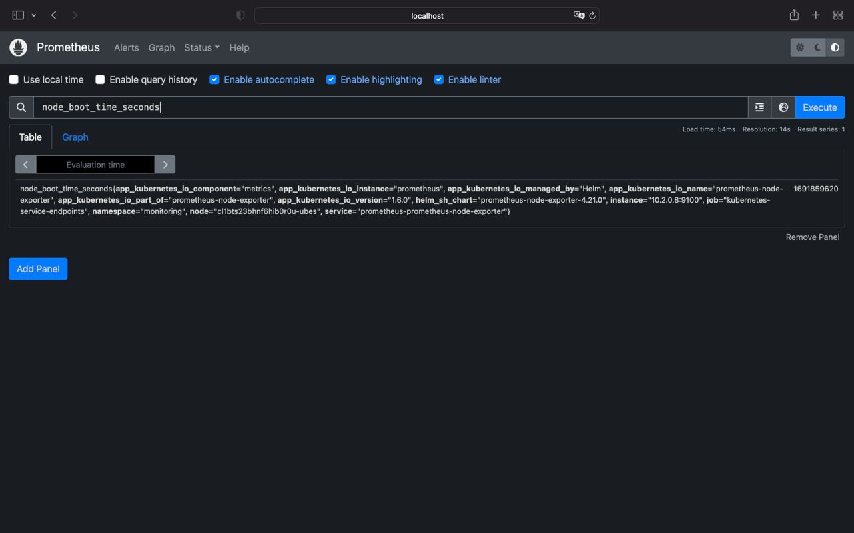Open sidebar options dropdown chevron
Screen dimensions: 854x533
tap(33, 15)
